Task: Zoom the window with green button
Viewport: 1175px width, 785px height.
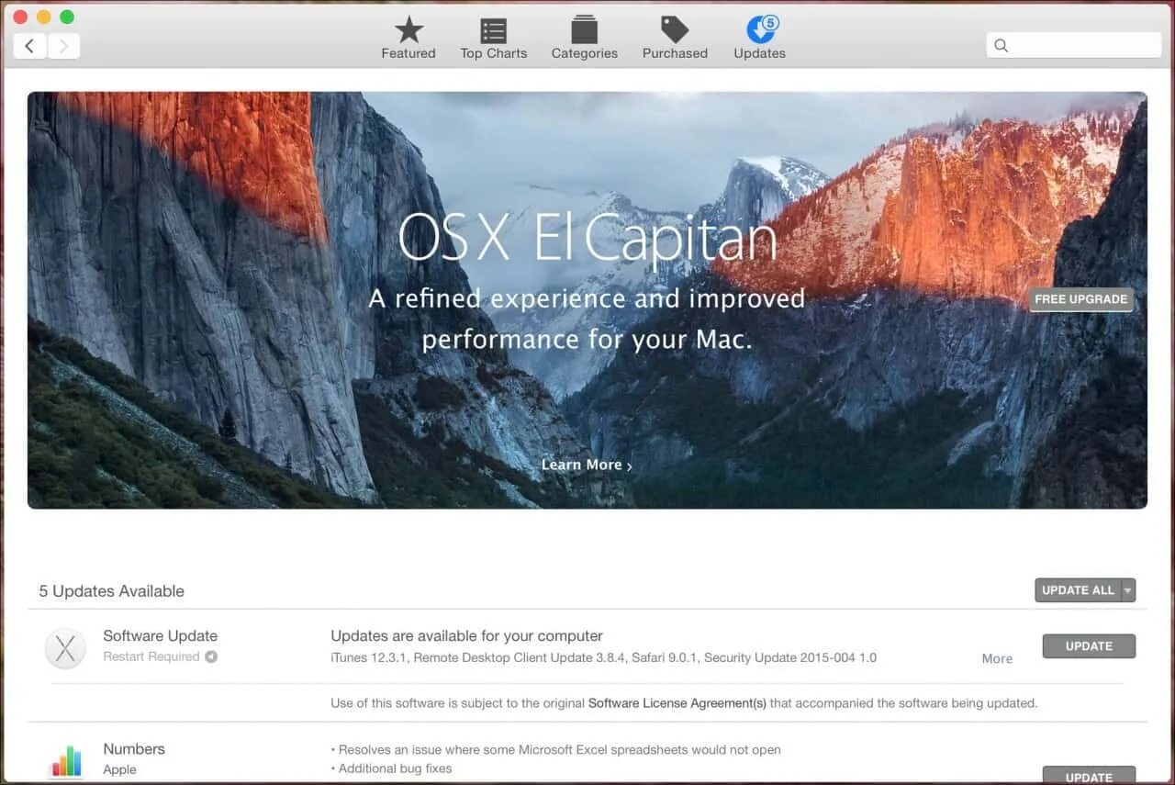Action: pos(67,17)
